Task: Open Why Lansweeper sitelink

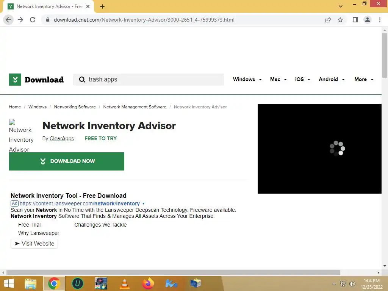Action: [x=39, y=233]
